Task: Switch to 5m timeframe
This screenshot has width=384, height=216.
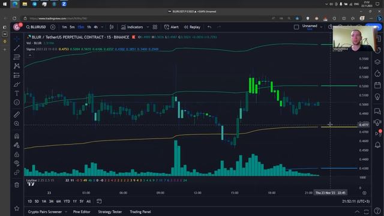Action: tap(72, 27)
